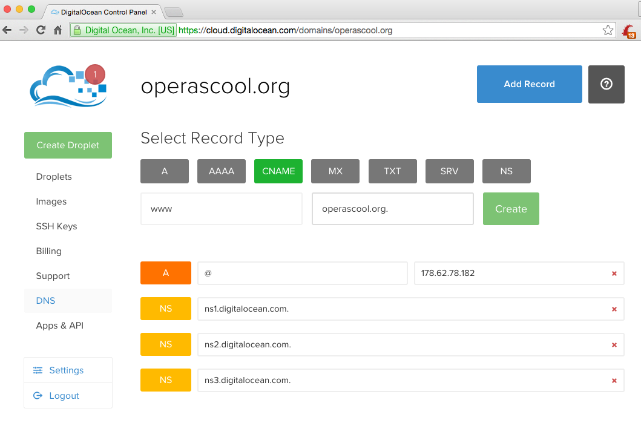This screenshot has width=641, height=423.
Task: Delete the ns3.digitalocean.com NS record
Action: tap(614, 381)
